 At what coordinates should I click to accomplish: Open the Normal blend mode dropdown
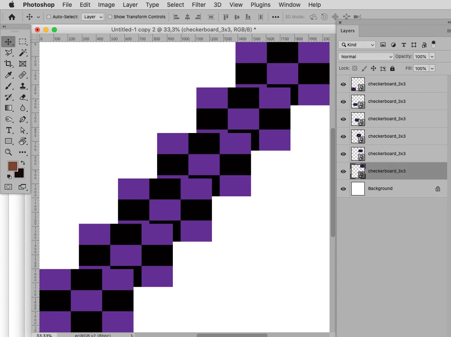point(366,57)
